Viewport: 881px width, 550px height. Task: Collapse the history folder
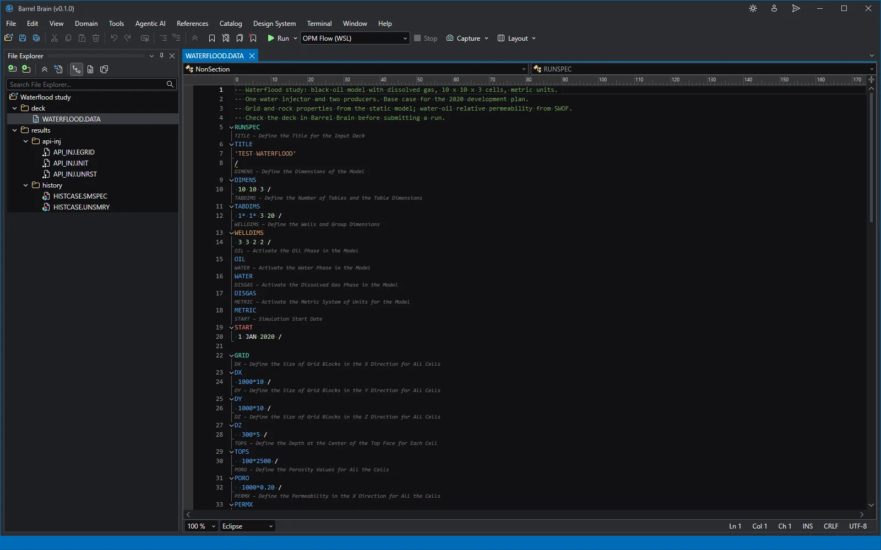coord(26,185)
